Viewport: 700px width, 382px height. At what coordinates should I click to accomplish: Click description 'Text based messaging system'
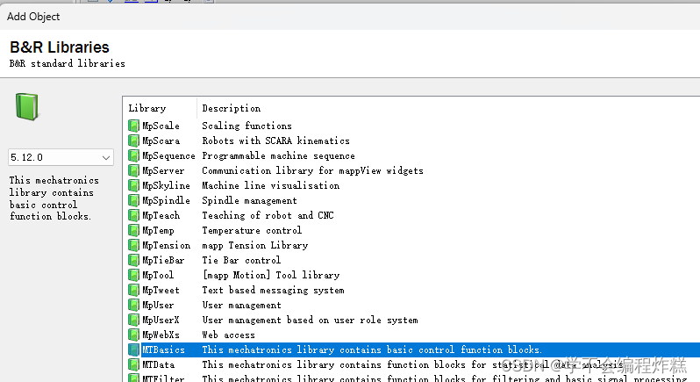click(x=273, y=290)
